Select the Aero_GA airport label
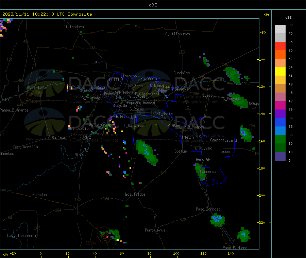The height and width of the screenshot is (258, 306). 203,159
